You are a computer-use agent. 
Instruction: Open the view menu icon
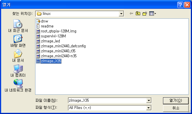pyautogui.click(x=152, y=13)
